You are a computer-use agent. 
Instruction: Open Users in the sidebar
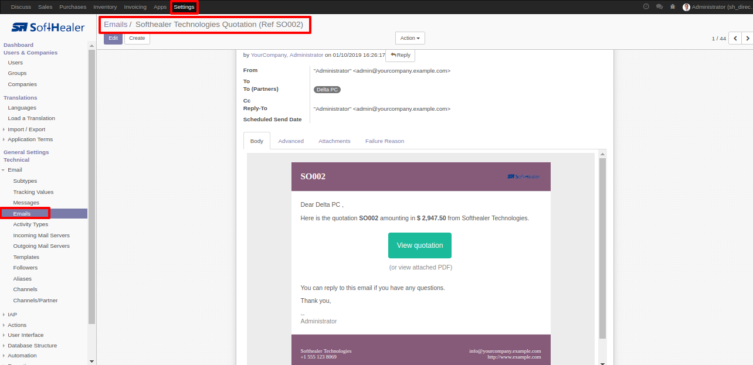tap(15, 63)
